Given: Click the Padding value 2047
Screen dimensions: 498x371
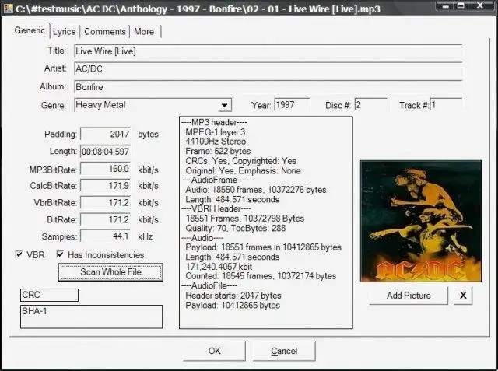Looking at the screenshot, I should pos(105,134).
